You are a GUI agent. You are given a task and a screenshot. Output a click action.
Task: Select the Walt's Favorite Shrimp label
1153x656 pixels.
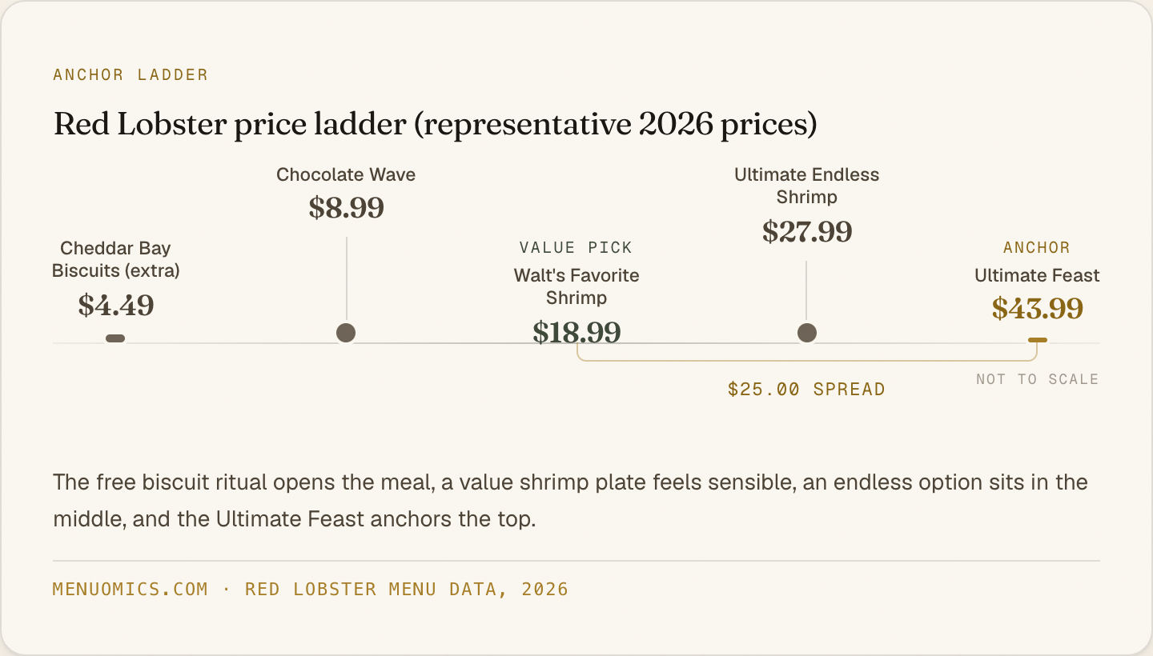tap(576, 286)
